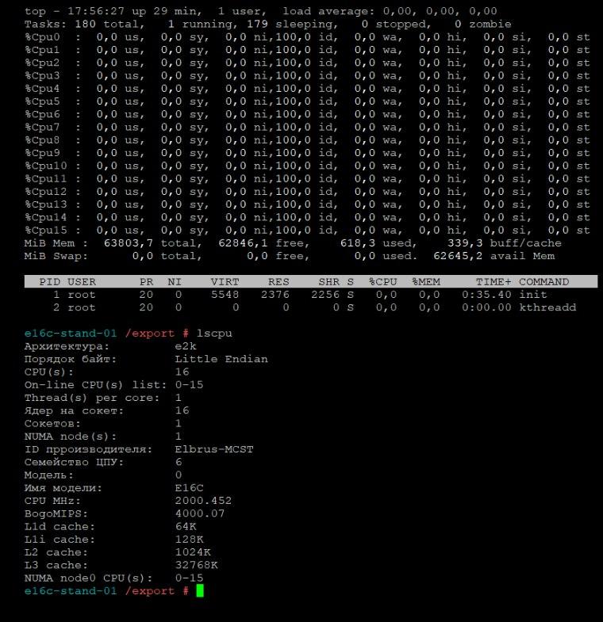Click the L3 cache value 32768K
Image resolution: width=603 pixels, height=622 pixels.
tap(196, 565)
